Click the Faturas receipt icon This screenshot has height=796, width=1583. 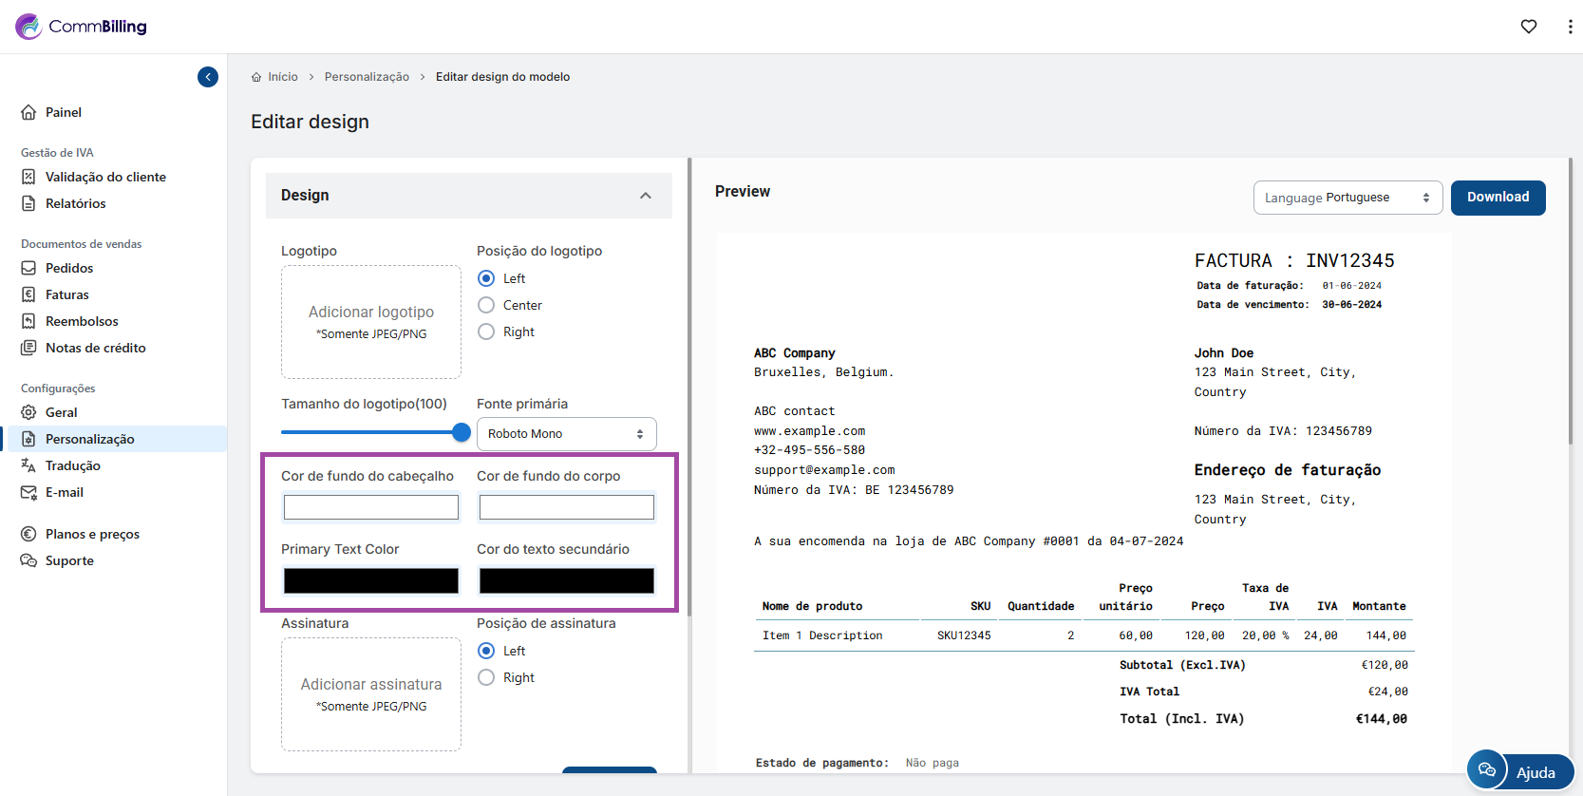[28, 294]
